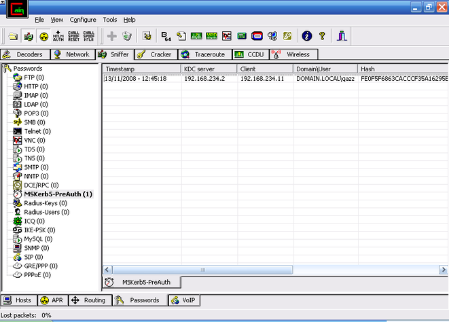Click the horizontal scrollbar right arrow
The width and height of the screenshot is (449, 322).
pos(444,270)
